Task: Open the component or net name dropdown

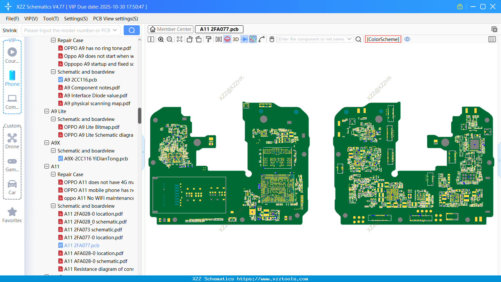Action: point(349,39)
